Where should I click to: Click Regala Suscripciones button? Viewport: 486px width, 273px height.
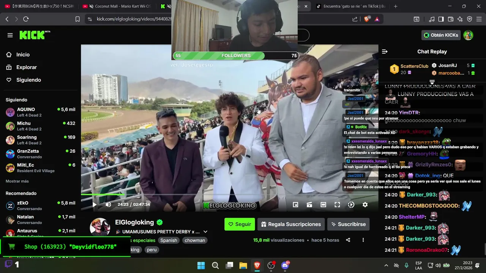tap(291, 224)
